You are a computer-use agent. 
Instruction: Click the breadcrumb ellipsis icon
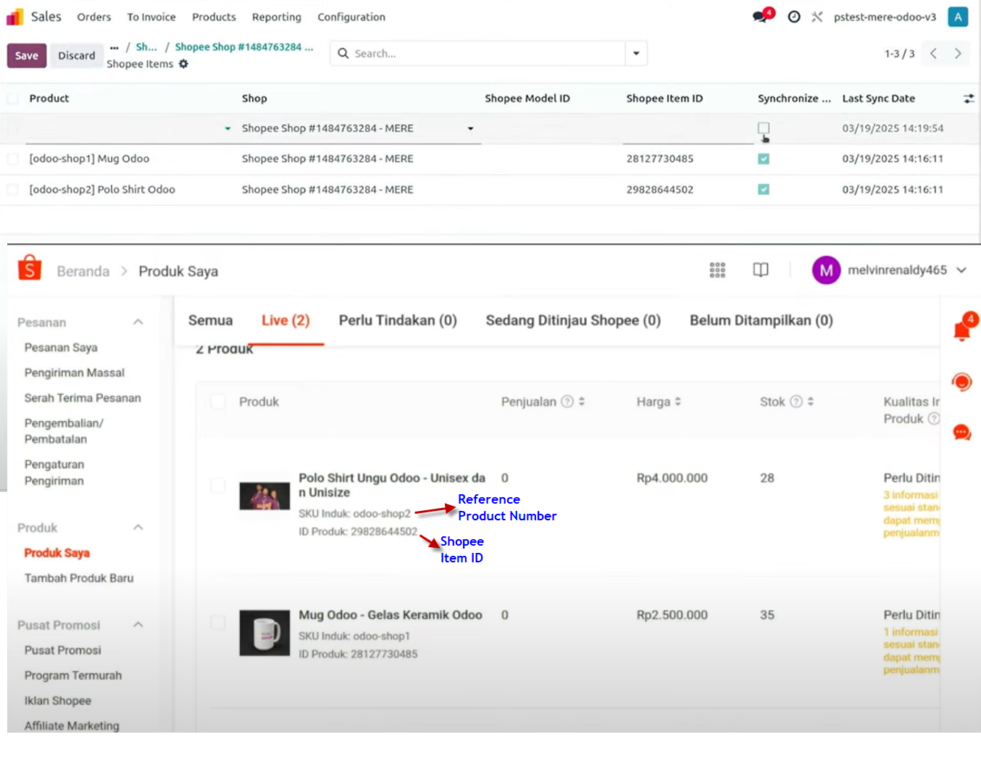pos(114,47)
